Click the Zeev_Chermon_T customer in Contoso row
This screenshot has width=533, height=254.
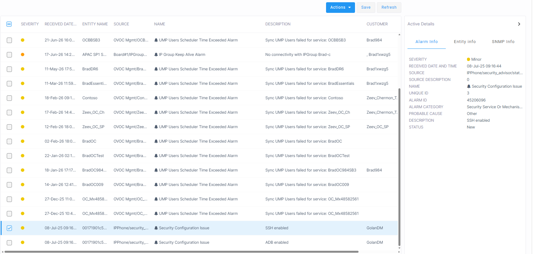(x=382, y=98)
